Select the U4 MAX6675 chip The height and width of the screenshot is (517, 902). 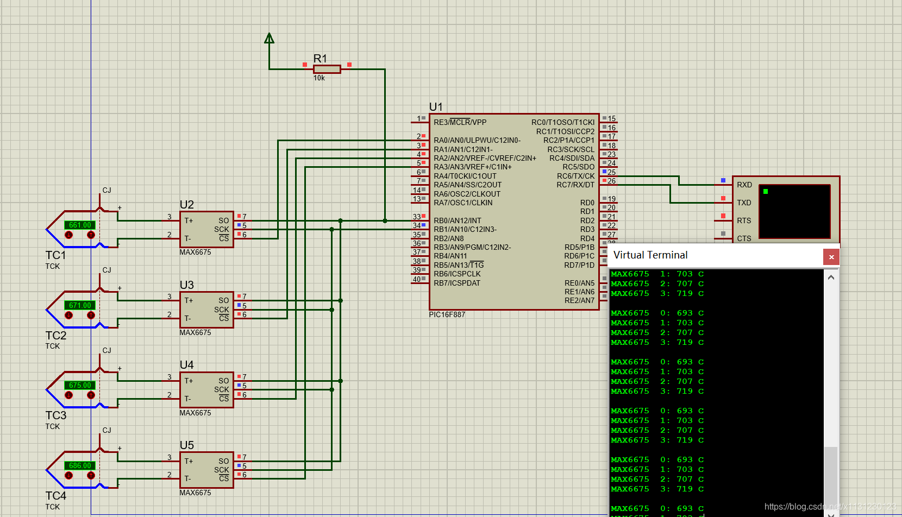[x=206, y=390]
